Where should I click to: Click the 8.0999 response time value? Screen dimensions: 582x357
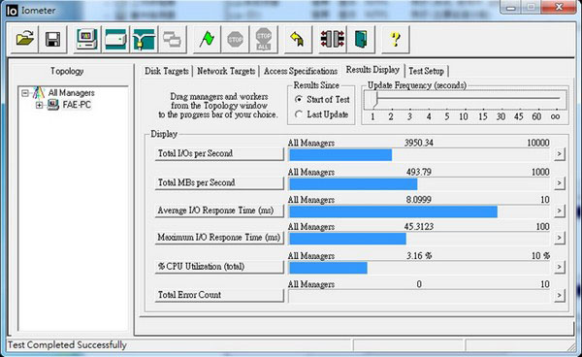tap(419, 200)
